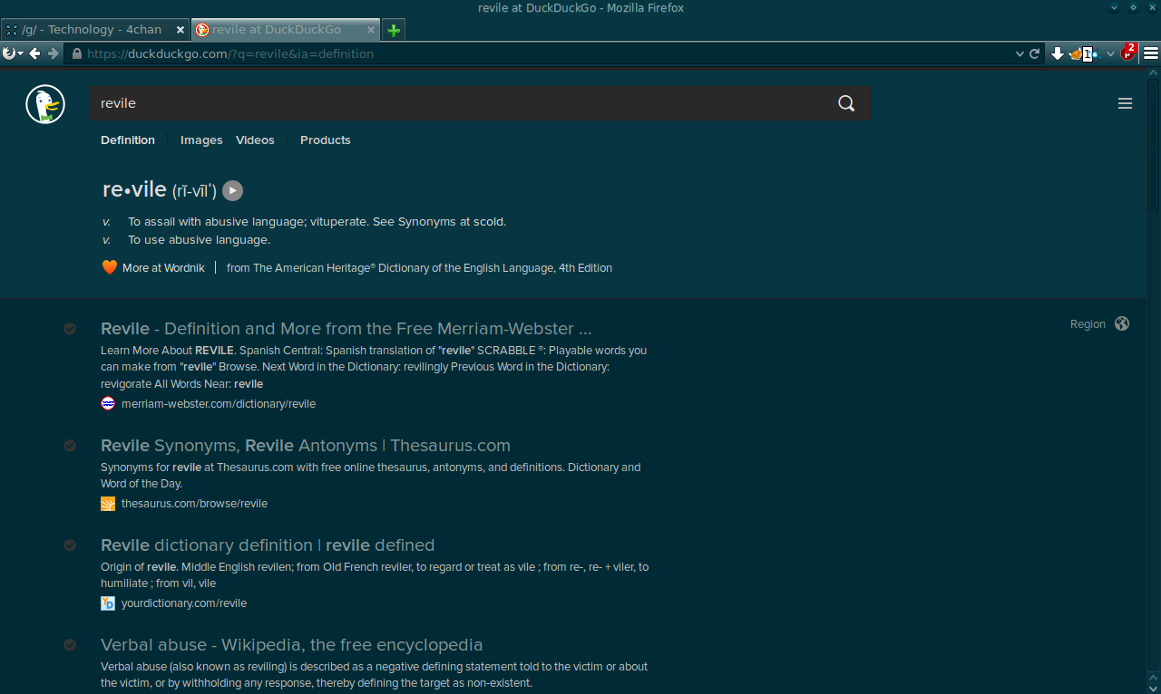Click the lock icon in the address bar
This screenshot has height=694, width=1161.
pyautogui.click(x=78, y=53)
